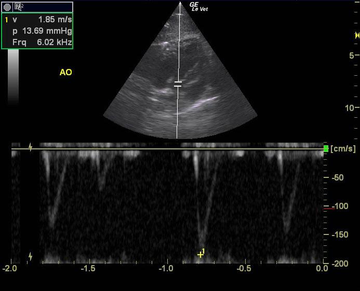
Task: Click the yellow caliper cross labeled 1
Action: [x=200, y=255]
